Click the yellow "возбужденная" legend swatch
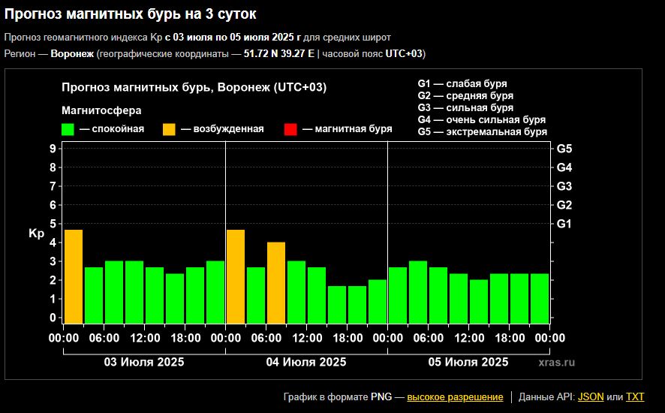Viewport: 665px width, 413px height. click(x=169, y=129)
